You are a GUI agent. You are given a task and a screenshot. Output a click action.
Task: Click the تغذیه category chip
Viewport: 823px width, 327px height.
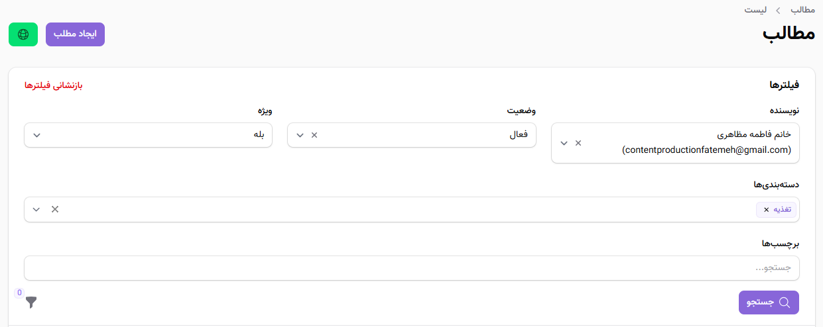click(x=777, y=210)
